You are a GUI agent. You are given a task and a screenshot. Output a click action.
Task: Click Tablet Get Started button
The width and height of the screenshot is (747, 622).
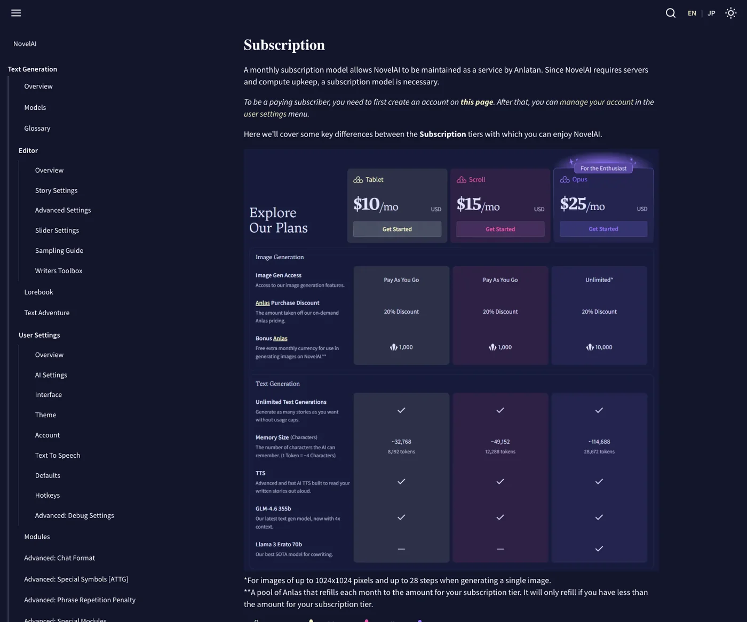[x=397, y=229]
